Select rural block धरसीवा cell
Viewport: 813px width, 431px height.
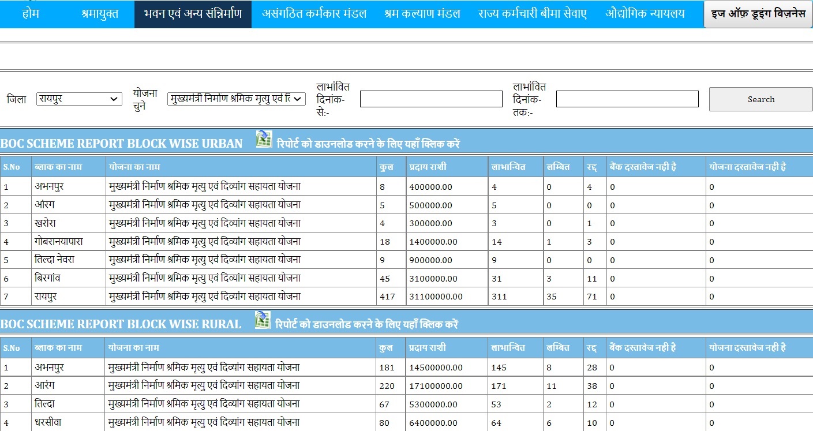pyautogui.click(x=69, y=422)
